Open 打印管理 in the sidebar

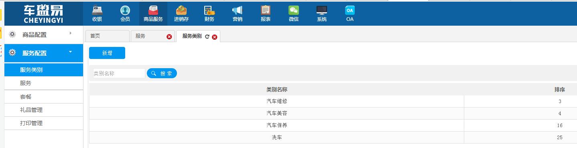tap(44, 123)
